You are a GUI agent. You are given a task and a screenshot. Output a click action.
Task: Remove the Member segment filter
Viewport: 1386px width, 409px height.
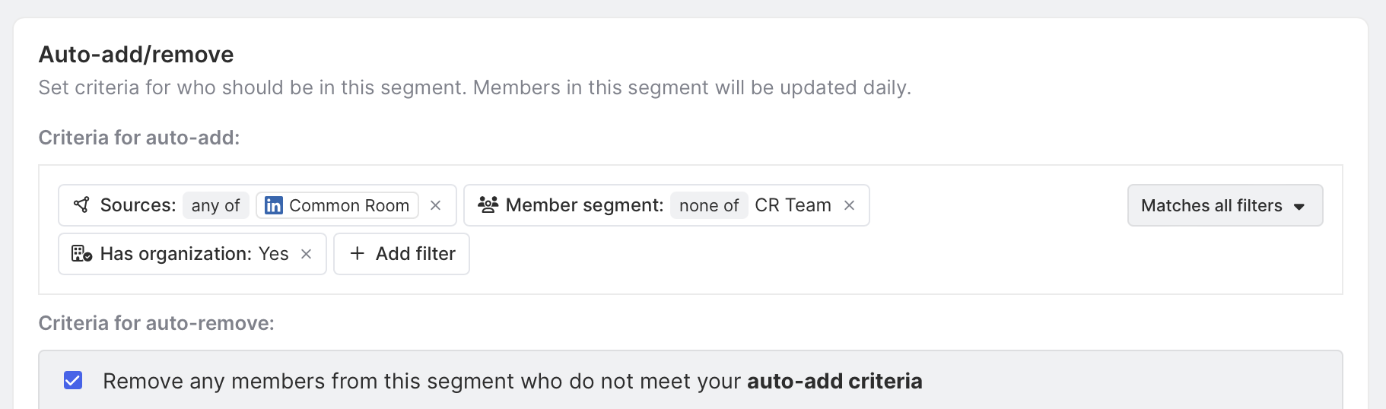coord(850,205)
